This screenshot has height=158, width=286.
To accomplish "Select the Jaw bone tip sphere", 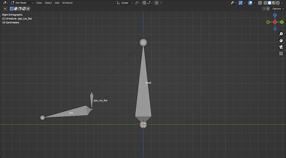I will click(43, 117).
